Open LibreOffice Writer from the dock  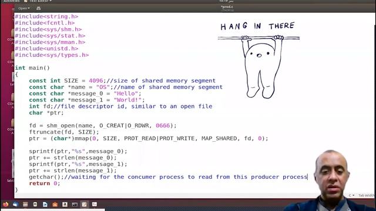click(x=45, y=205)
